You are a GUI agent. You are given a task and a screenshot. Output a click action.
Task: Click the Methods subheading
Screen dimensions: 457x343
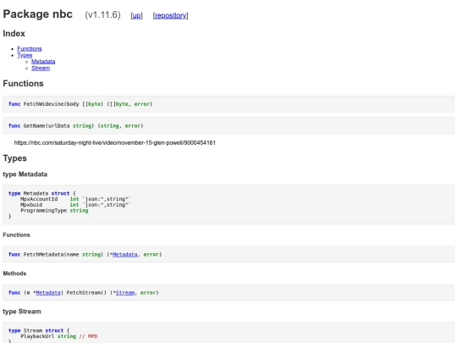14,274
